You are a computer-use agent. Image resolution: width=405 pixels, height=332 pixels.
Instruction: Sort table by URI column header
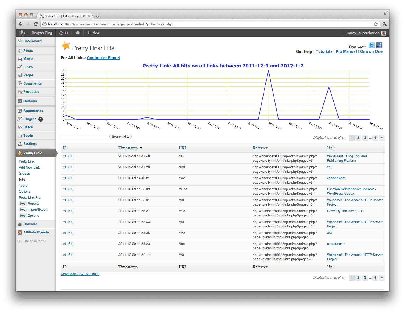coord(182,148)
